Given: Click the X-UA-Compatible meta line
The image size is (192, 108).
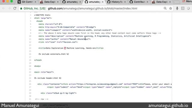Looking at the screenshot, I should click(x=67, y=27).
